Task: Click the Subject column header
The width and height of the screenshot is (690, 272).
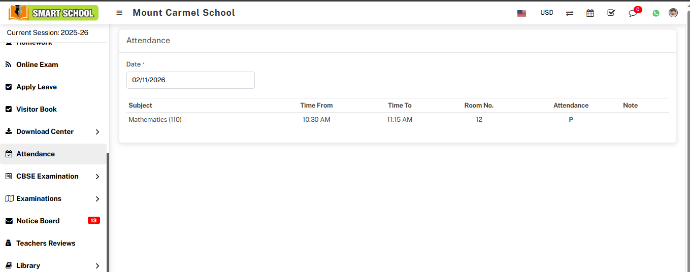Action: pos(140,106)
